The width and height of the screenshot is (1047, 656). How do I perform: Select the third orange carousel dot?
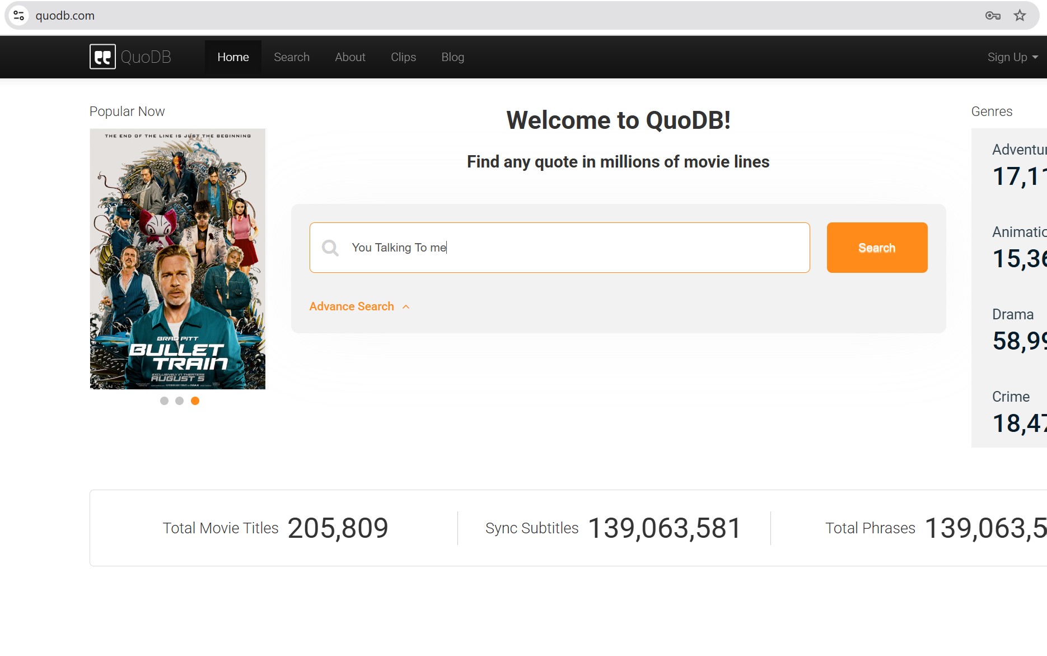click(x=195, y=401)
